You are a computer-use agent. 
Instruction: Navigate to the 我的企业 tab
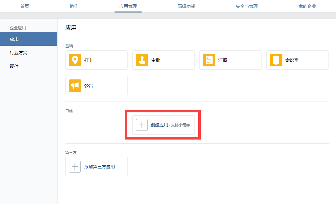(307, 6)
